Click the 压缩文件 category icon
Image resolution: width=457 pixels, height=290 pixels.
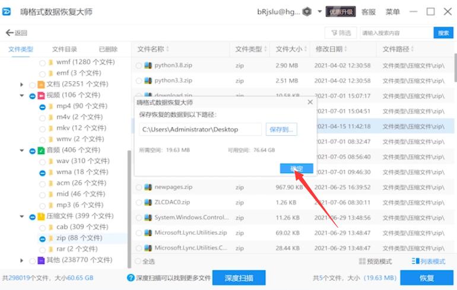coord(41,216)
